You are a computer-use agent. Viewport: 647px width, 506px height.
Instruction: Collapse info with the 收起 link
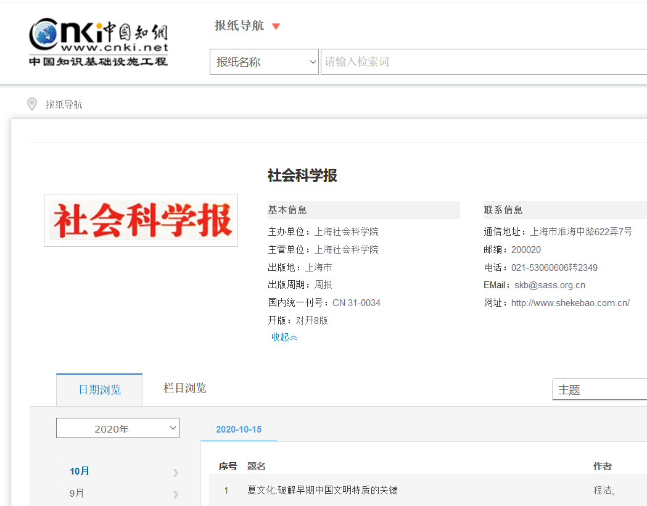284,337
